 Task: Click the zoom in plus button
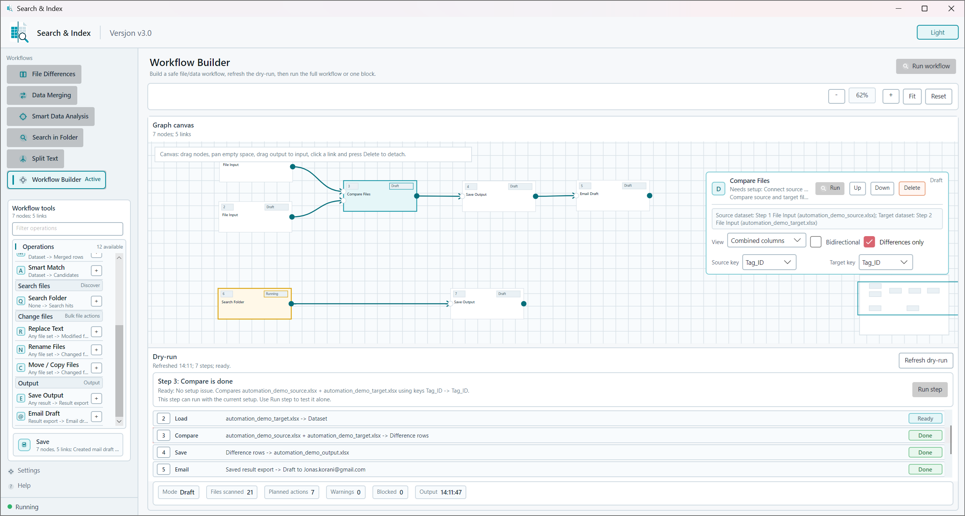(891, 96)
